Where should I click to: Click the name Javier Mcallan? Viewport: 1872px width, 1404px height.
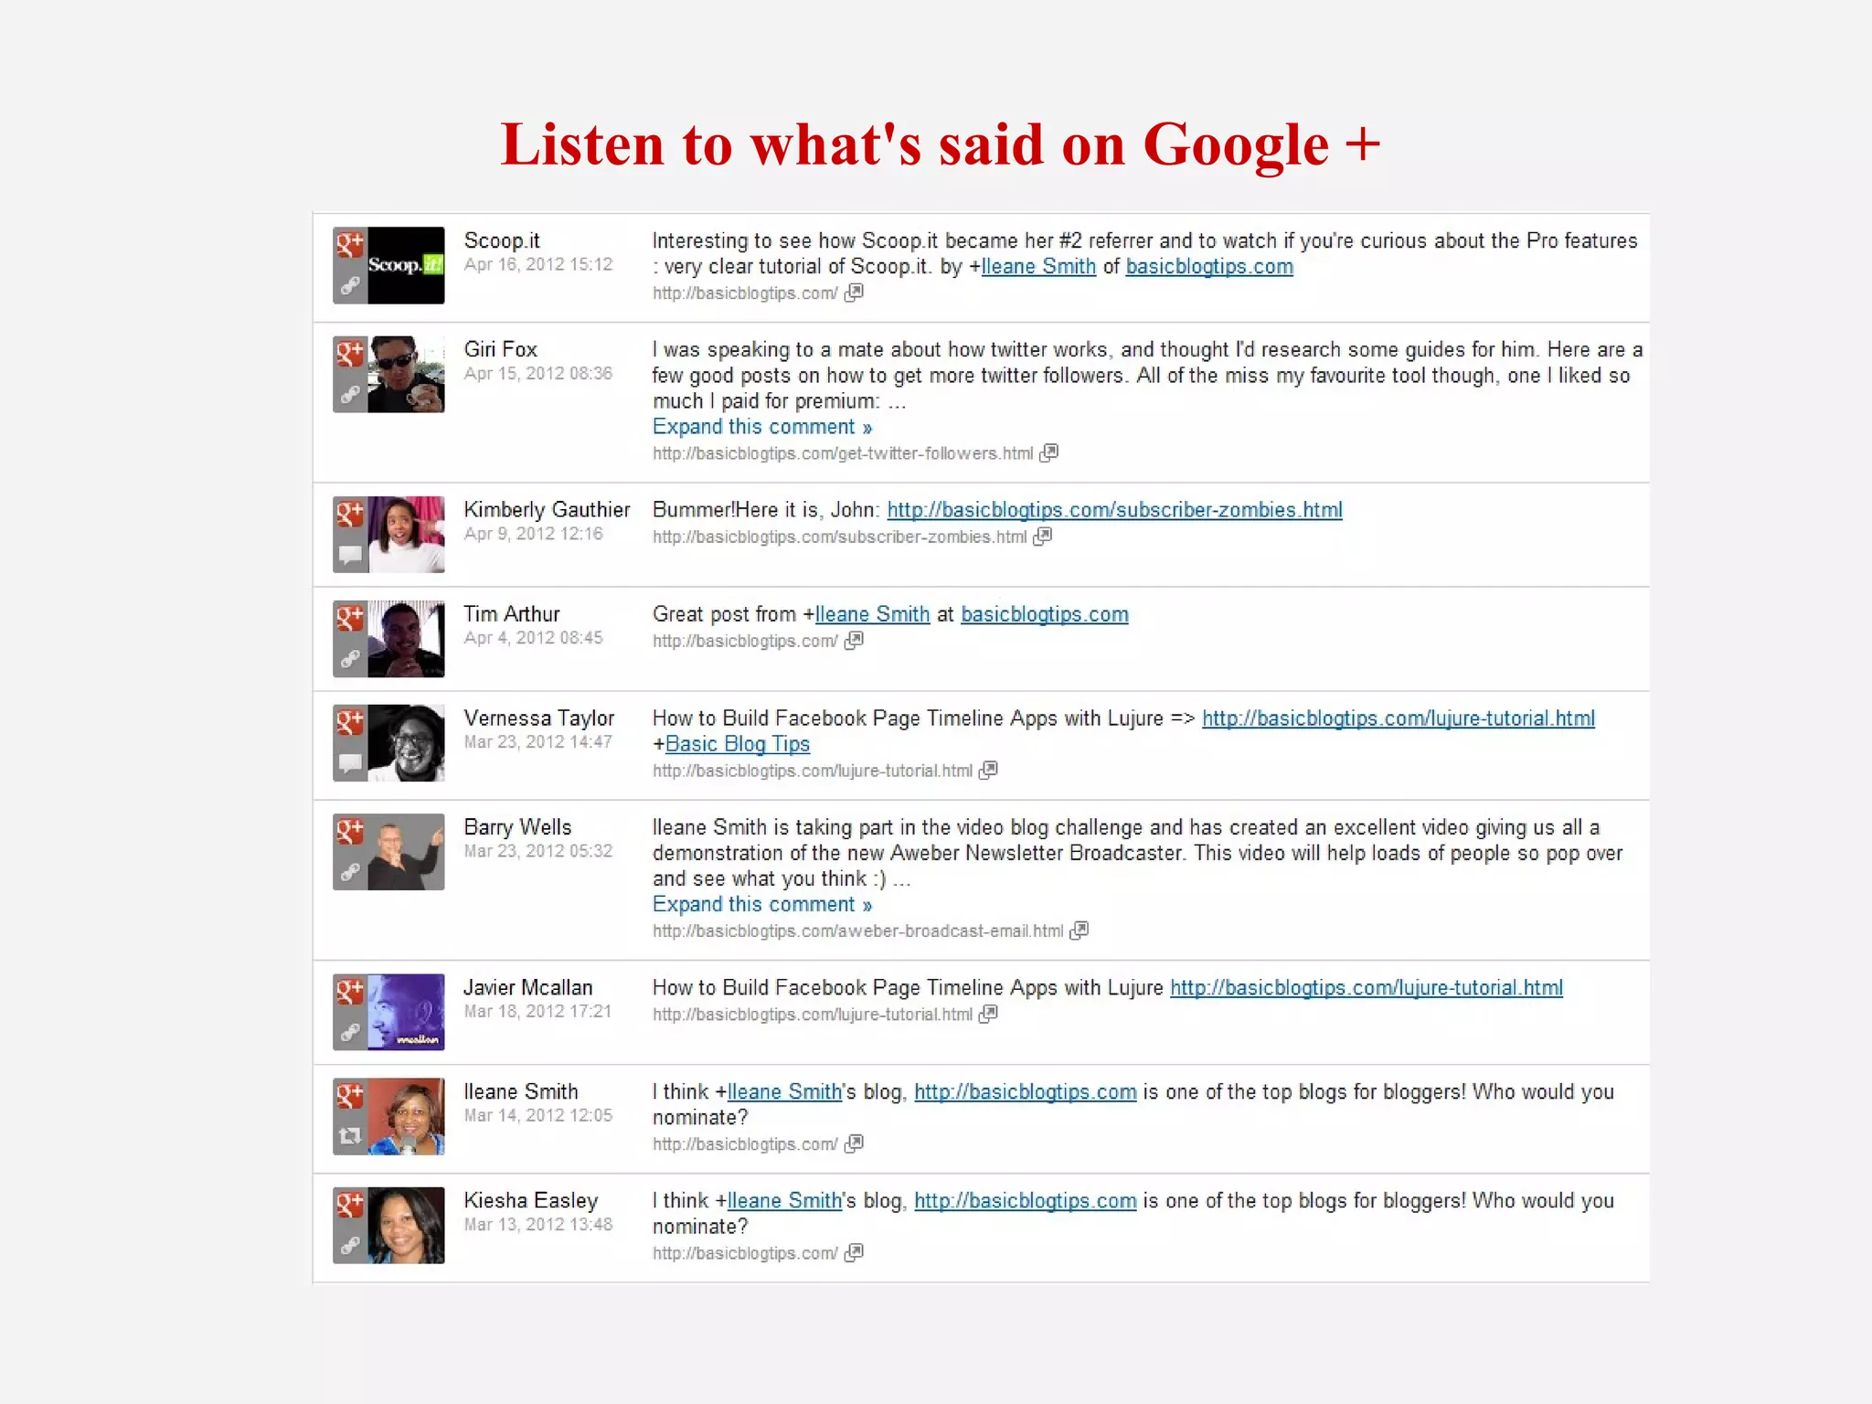pos(527,987)
